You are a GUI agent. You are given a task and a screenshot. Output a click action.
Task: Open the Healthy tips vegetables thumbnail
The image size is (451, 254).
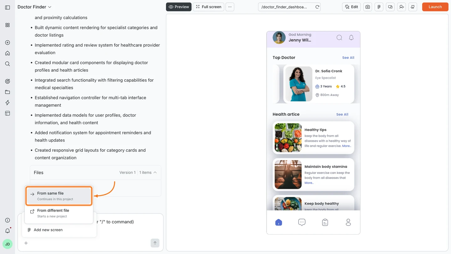pyautogui.click(x=288, y=138)
